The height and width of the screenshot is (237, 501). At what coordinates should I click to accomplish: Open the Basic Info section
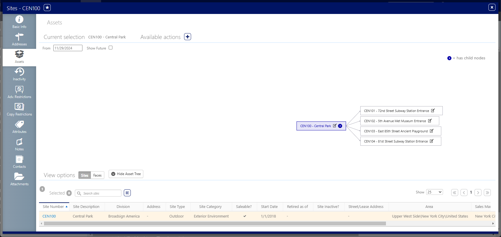click(x=19, y=22)
